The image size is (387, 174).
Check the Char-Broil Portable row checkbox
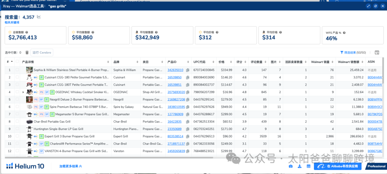click(x=17, y=121)
